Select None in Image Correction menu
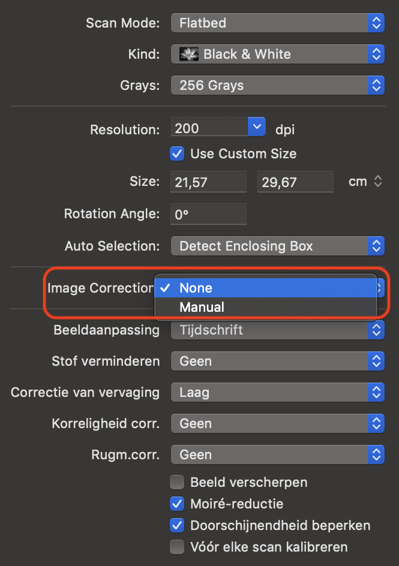399x566 pixels. (x=266, y=288)
